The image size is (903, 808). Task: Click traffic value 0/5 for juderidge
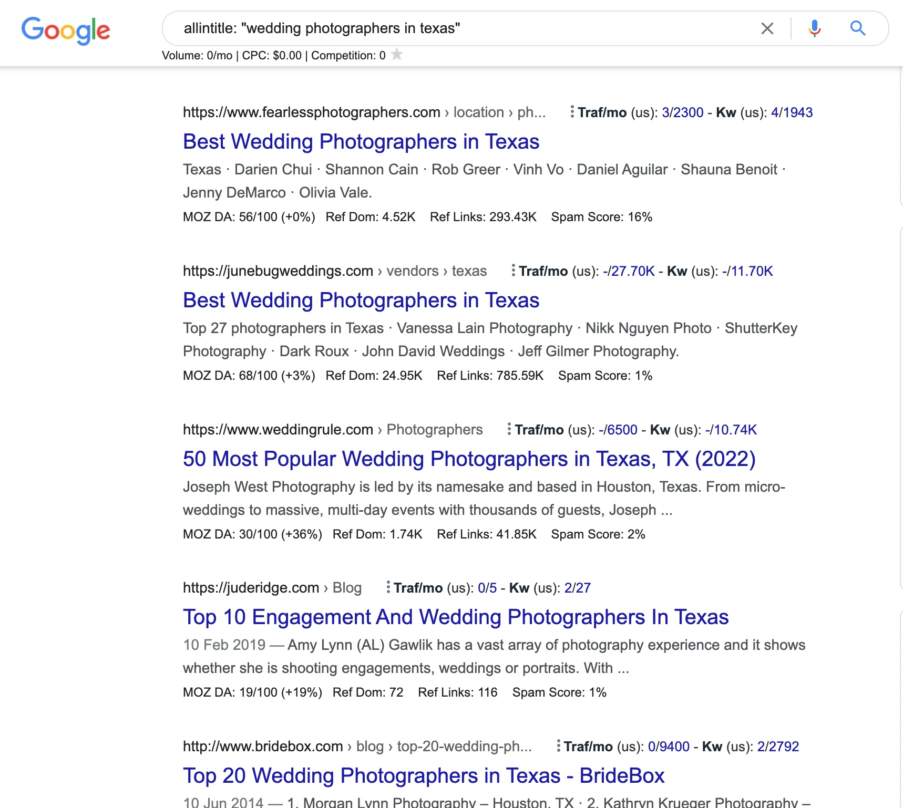tap(487, 588)
